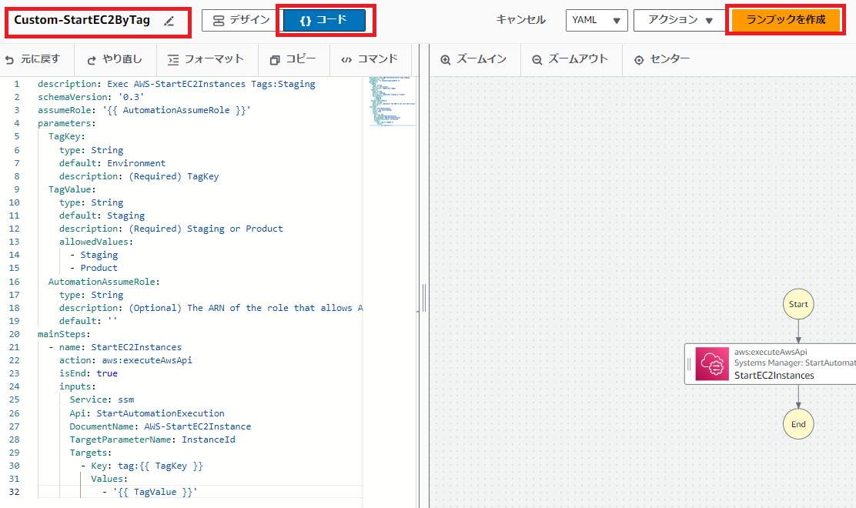Screen dimensions: 856x508
Task: Click the pane splitter handle
Action: [423, 297]
